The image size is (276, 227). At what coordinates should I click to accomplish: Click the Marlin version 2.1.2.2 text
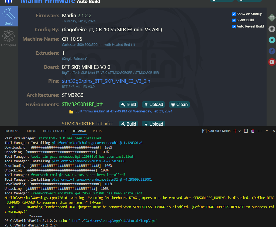84,15
